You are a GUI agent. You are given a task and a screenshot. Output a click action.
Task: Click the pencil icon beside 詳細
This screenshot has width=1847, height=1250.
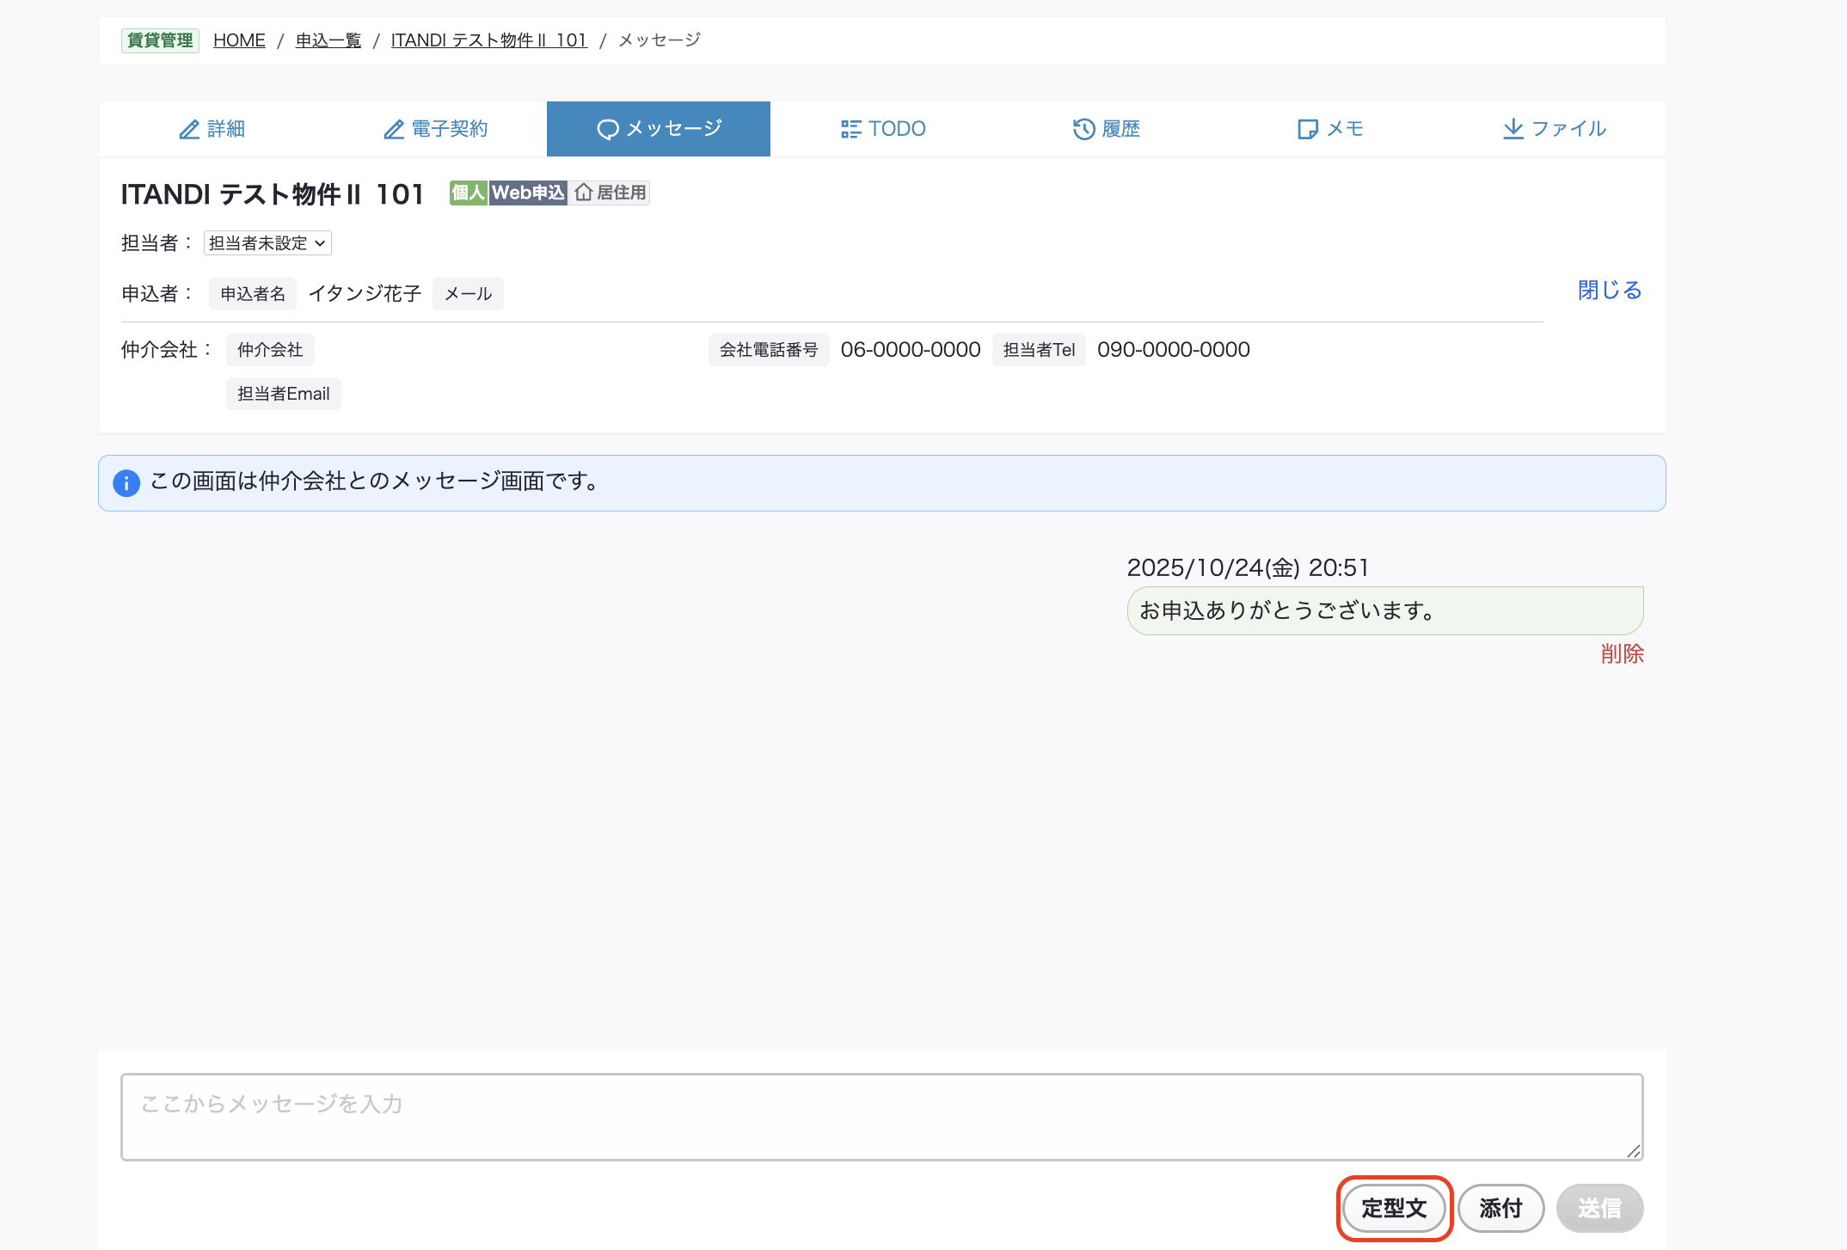[189, 130]
